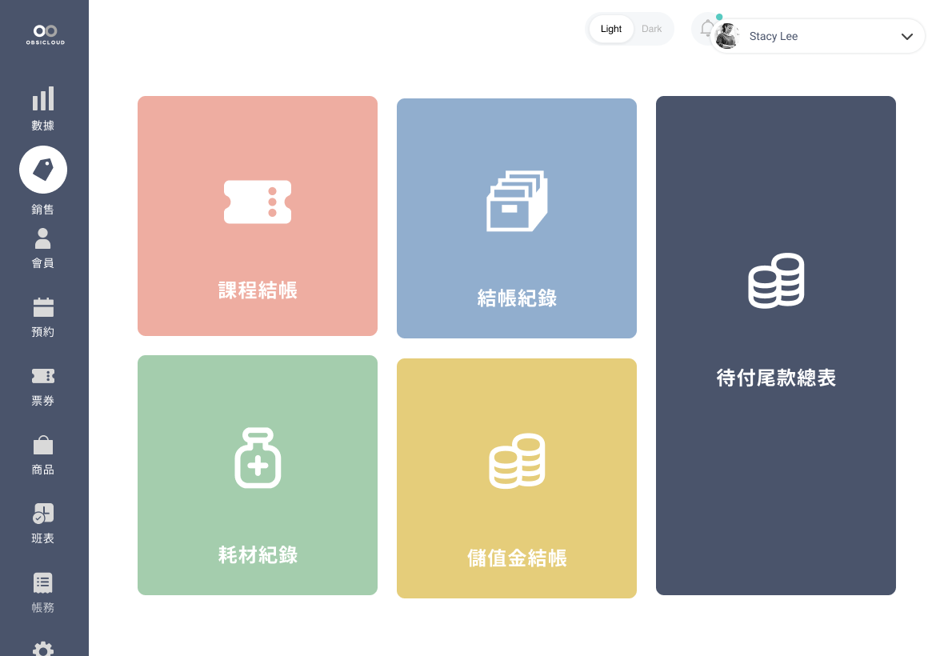Viewport: 944px width, 656px height.
Task: Open the 預約 calendar icon
Action: click(43, 307)
